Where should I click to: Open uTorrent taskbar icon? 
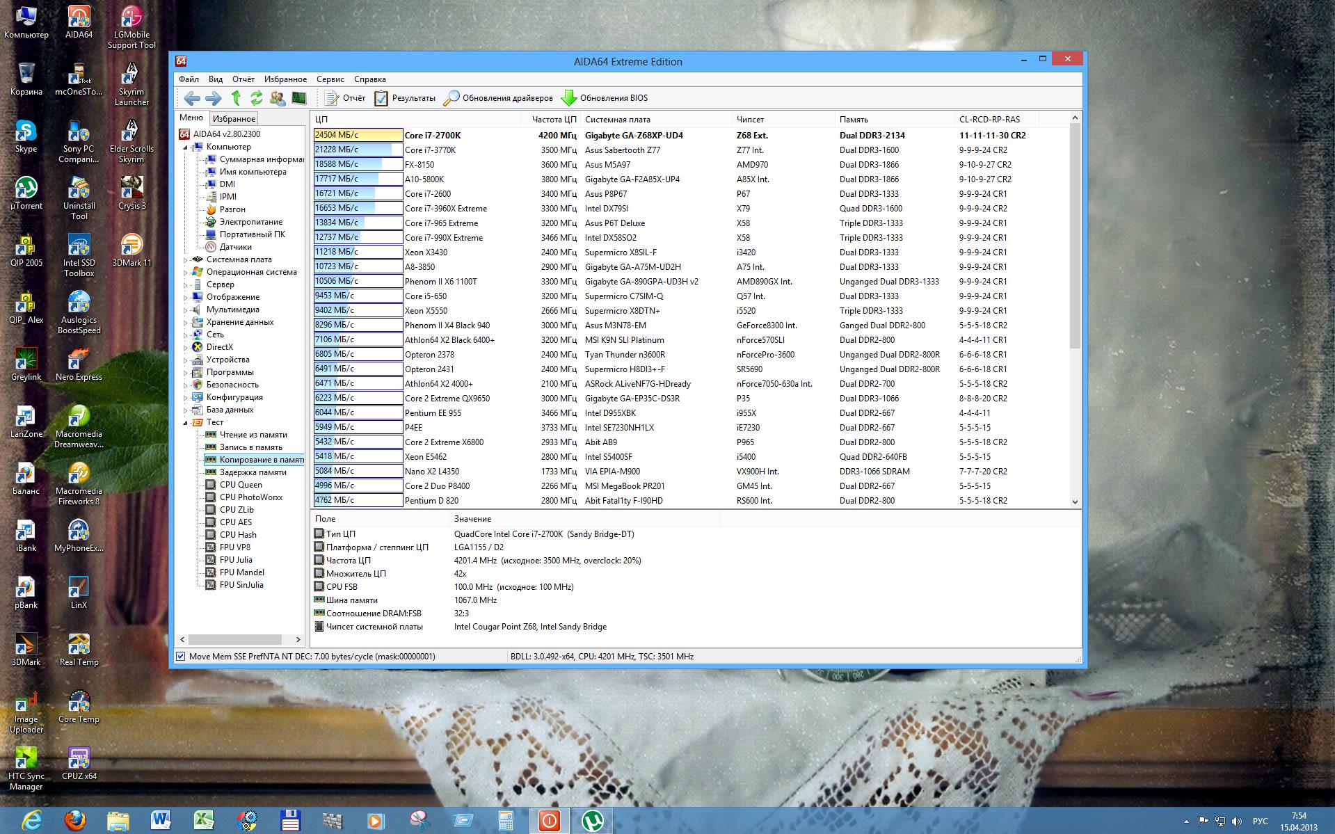[x=592, y=821]
